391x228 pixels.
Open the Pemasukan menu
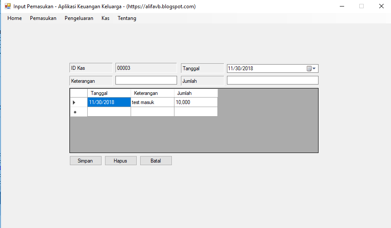coord(43,18)
